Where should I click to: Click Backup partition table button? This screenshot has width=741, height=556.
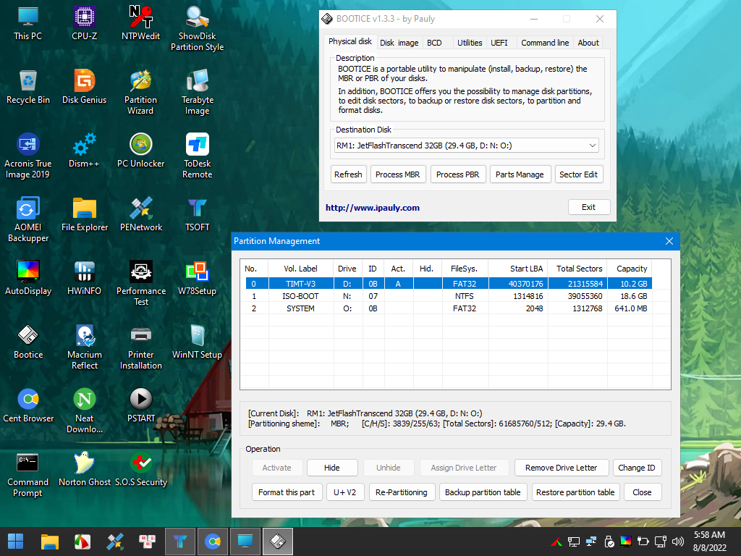tap(483, 492)
